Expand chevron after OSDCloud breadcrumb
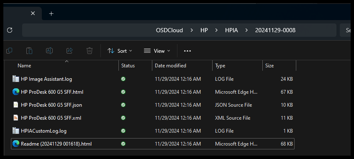 click(192, 30)
